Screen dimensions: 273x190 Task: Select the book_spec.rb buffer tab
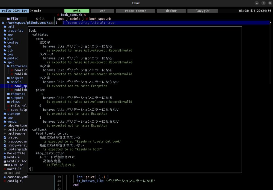click(x=71, y=15)
